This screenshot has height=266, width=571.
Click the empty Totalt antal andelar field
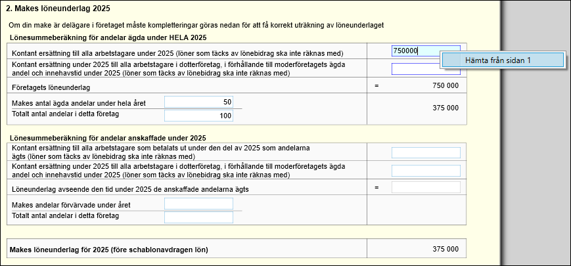(x=198, y=216)
